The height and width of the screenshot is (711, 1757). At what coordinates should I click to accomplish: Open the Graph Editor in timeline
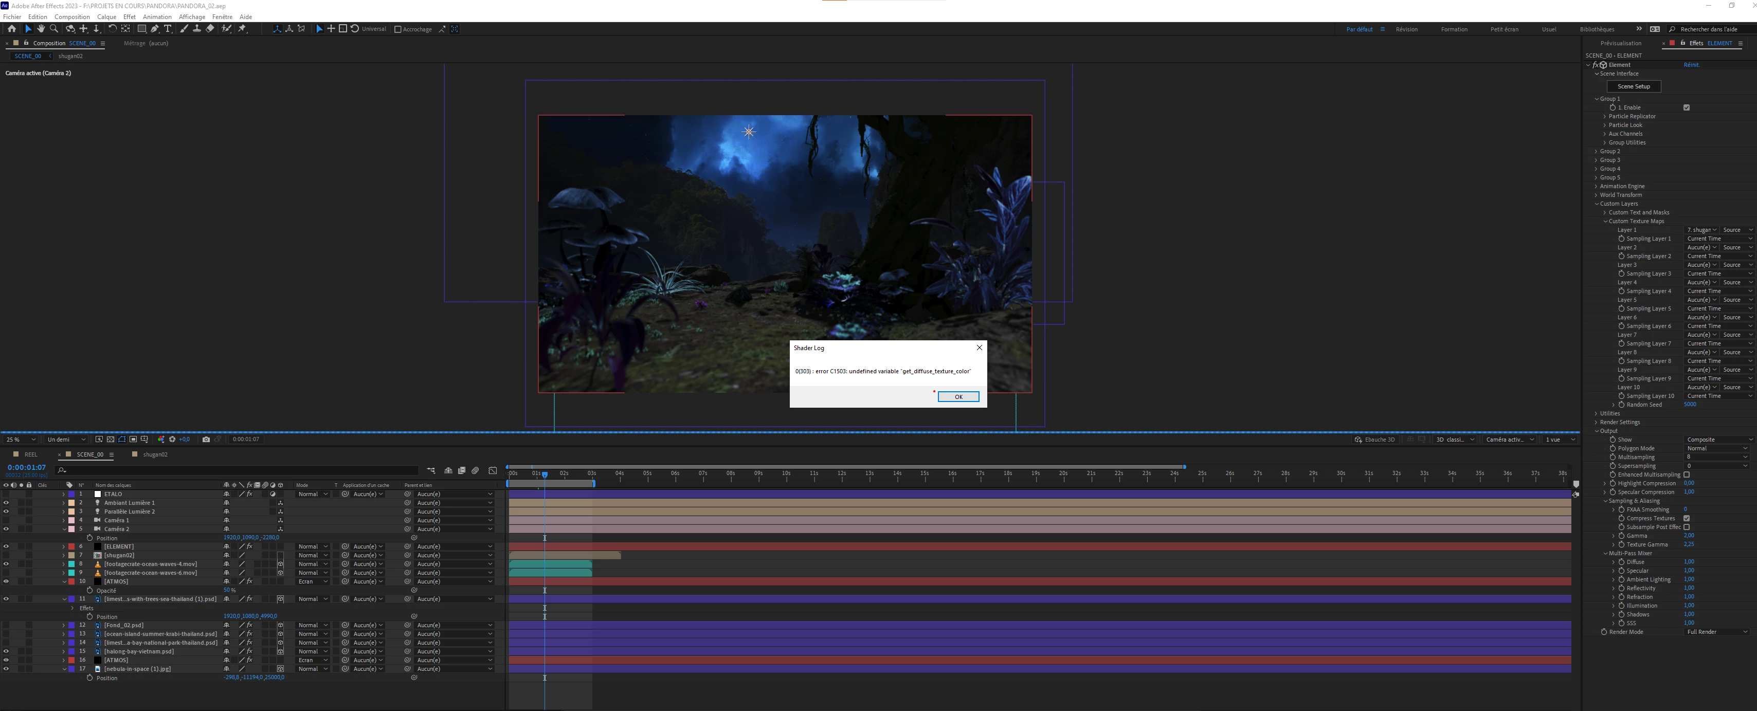pyautogui.click(x=493, y=470)
